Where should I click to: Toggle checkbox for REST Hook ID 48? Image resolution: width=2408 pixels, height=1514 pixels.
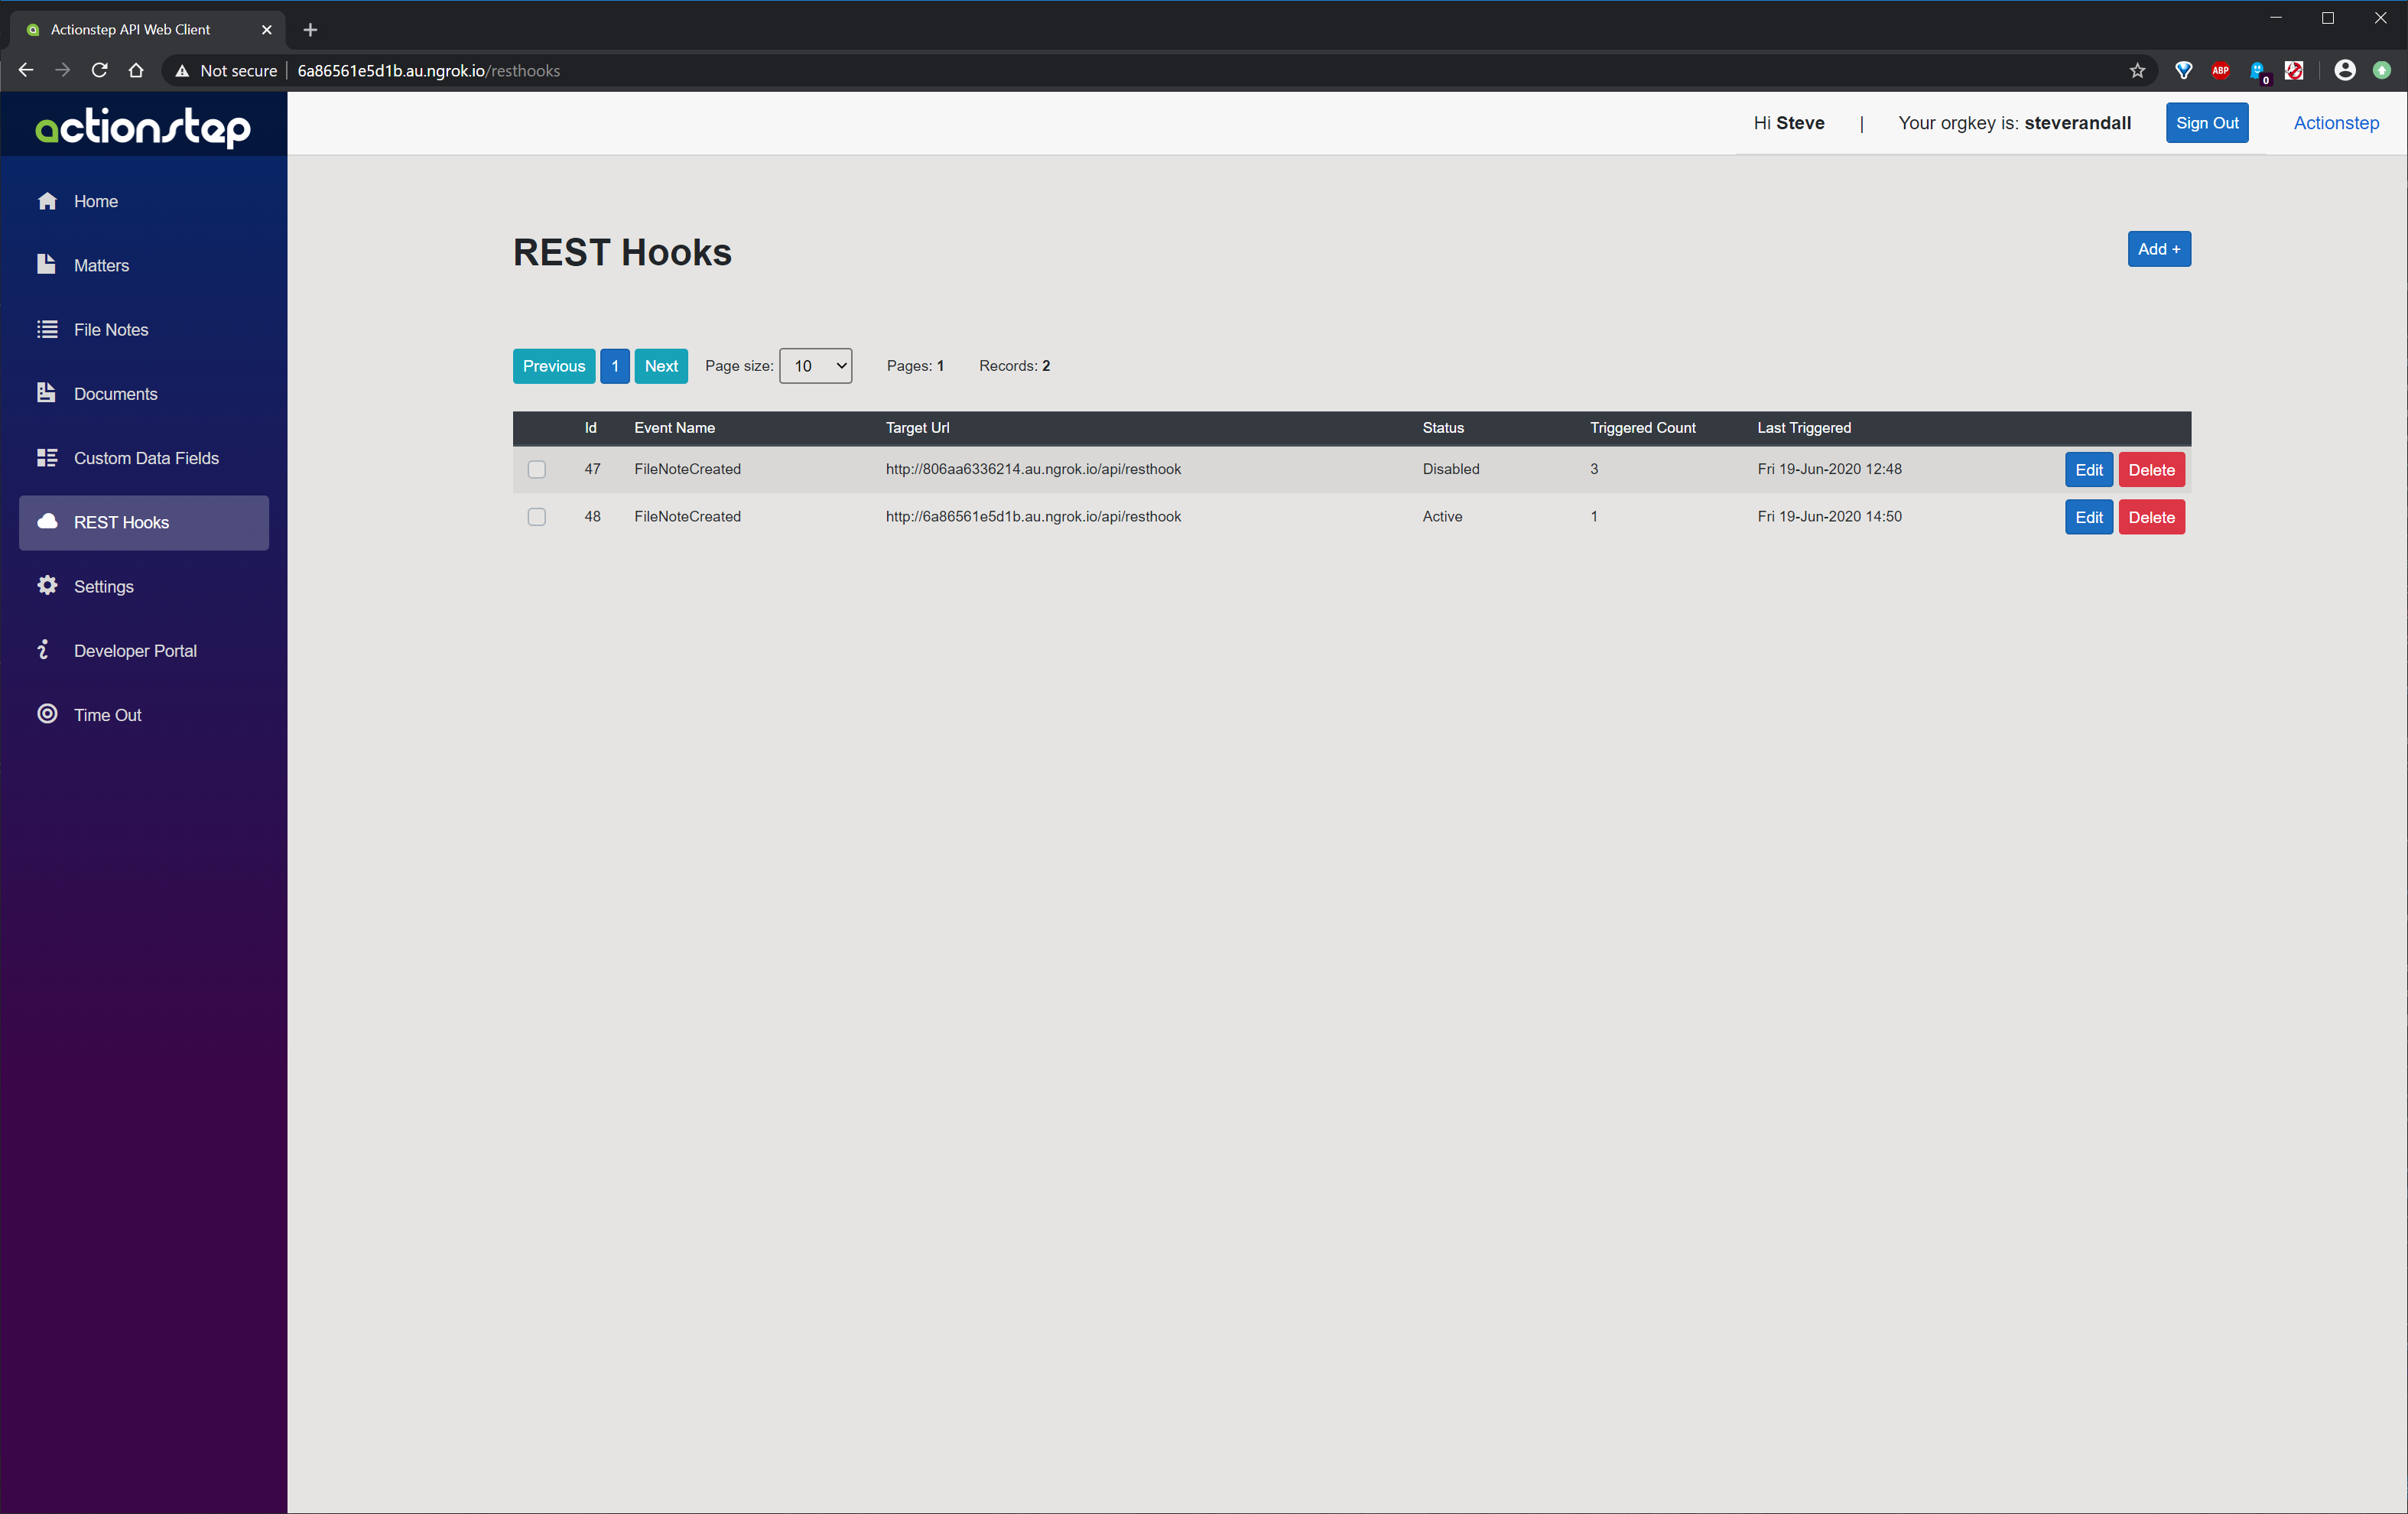pyautogui.click(x=537, y=516)
